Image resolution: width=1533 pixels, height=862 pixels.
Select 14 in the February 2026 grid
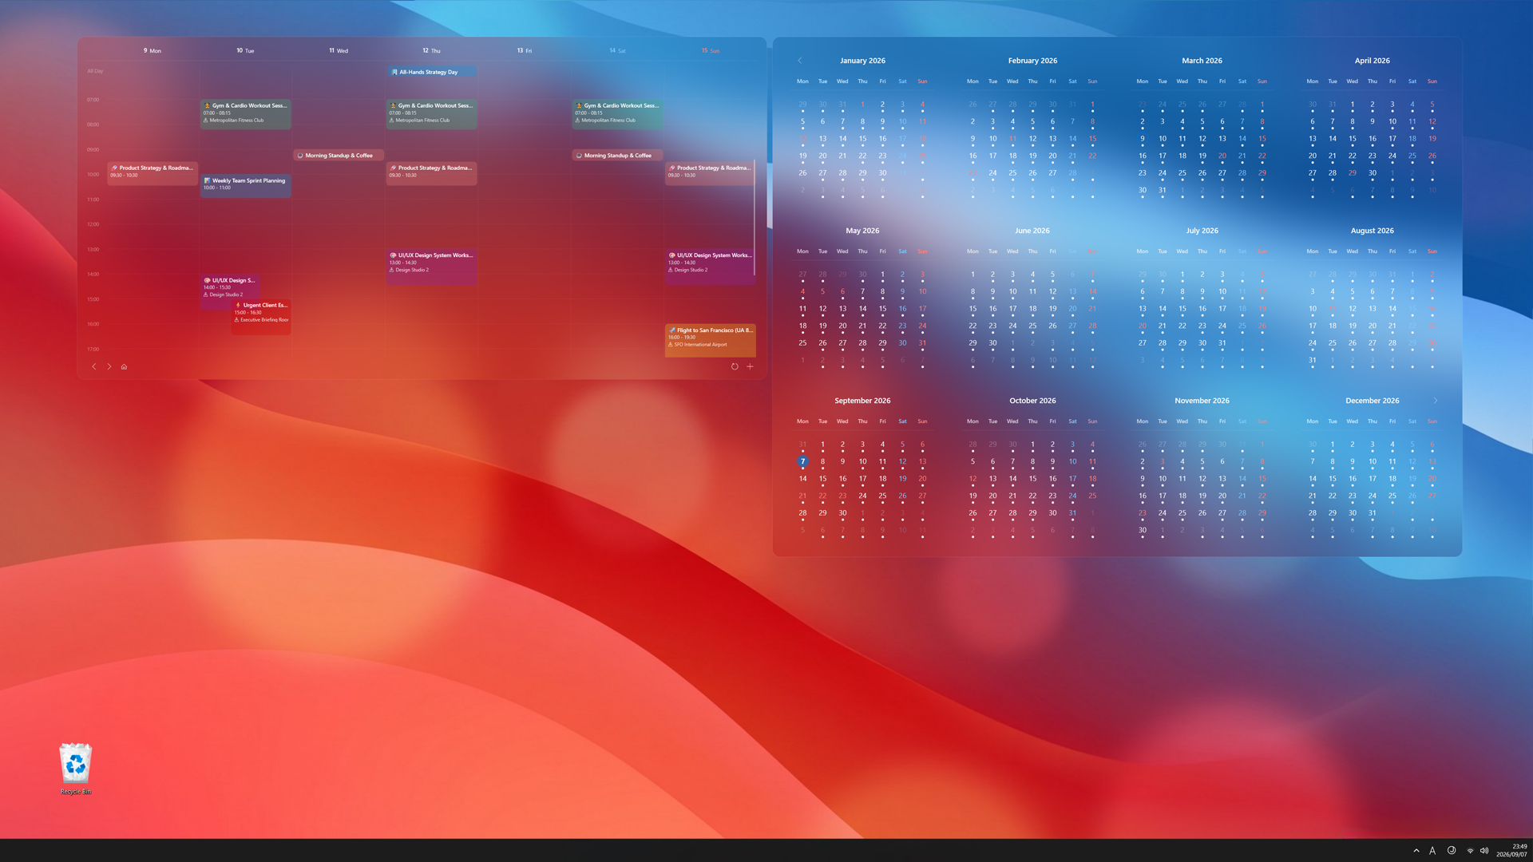(x=1072, y=139)
